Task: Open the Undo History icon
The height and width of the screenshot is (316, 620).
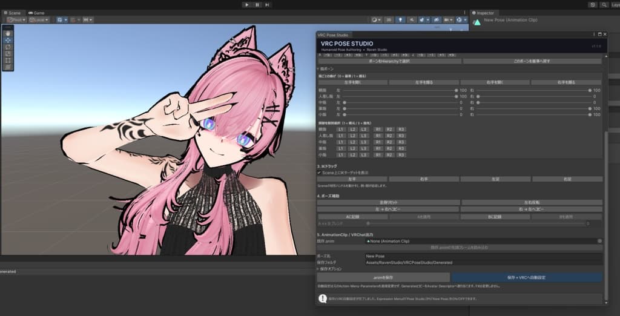Action: (592, 5)
